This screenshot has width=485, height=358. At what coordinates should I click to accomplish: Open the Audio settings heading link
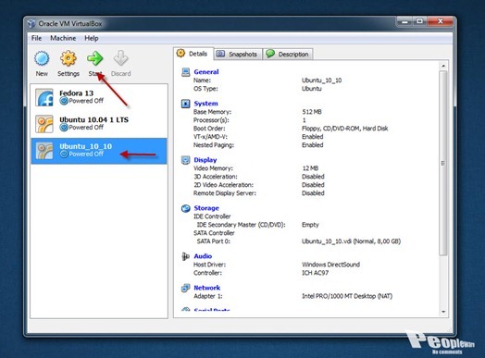[203, 256]
